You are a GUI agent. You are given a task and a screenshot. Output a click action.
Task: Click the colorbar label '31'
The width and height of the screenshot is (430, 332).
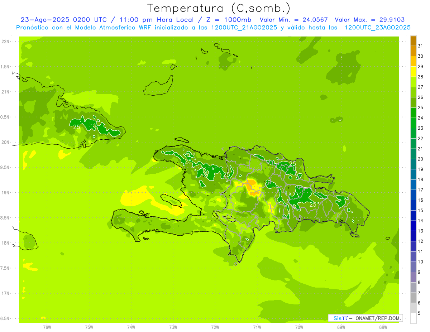click(x=420, y=46)
